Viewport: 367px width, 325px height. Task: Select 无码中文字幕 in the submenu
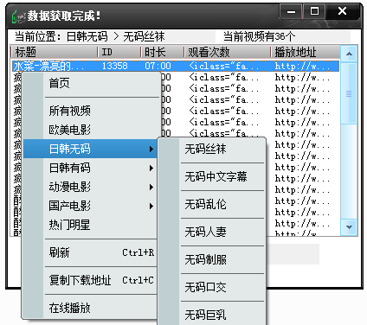(212, 176)
